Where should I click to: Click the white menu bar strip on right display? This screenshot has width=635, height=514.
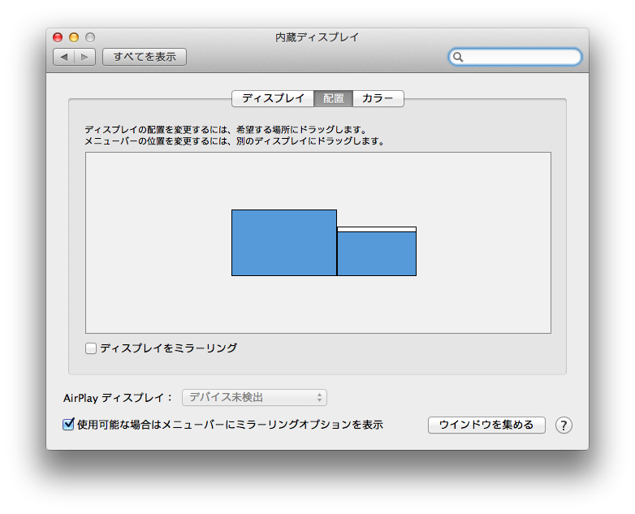pyautogui.click(x=377, y=229)
